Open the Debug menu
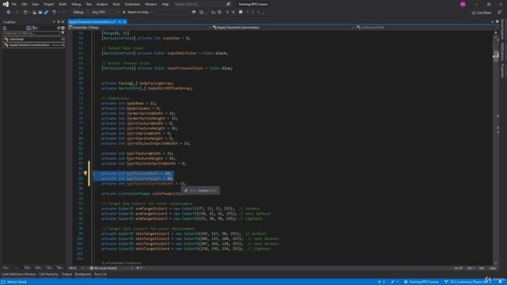The height and width of the screenshot is (285, 507). [x=76, y=4]
